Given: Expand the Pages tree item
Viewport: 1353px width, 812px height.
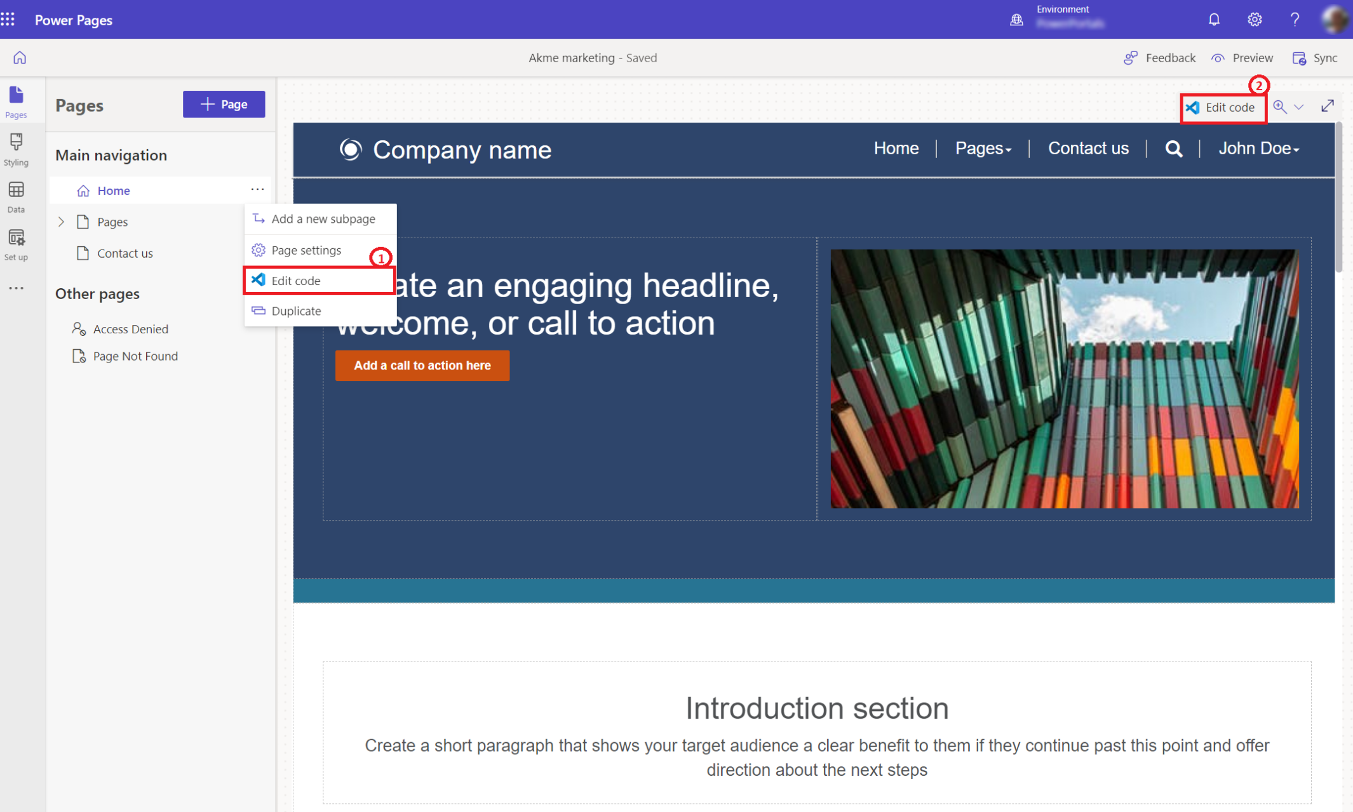Looking at the screenshot, I should click(61, 221).
